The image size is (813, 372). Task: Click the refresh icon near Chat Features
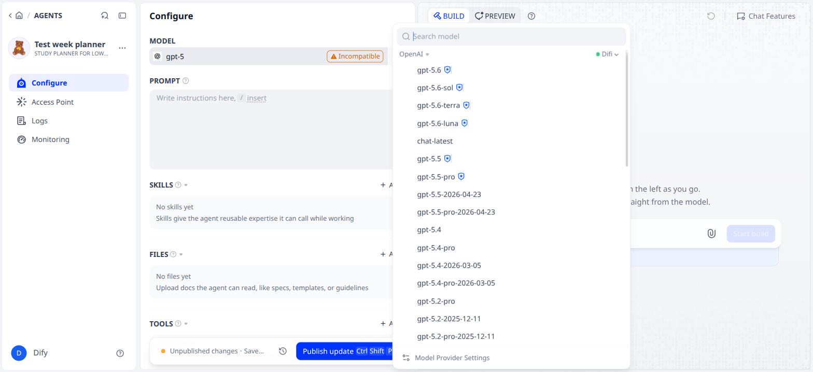pyautogui.click(x=711, y=16)
